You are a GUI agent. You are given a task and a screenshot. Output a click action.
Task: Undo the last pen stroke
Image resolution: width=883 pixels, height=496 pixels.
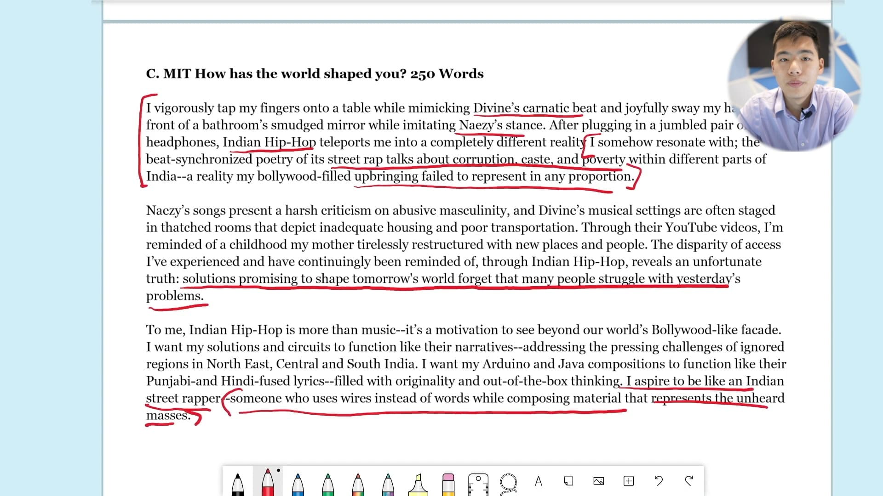659,481
